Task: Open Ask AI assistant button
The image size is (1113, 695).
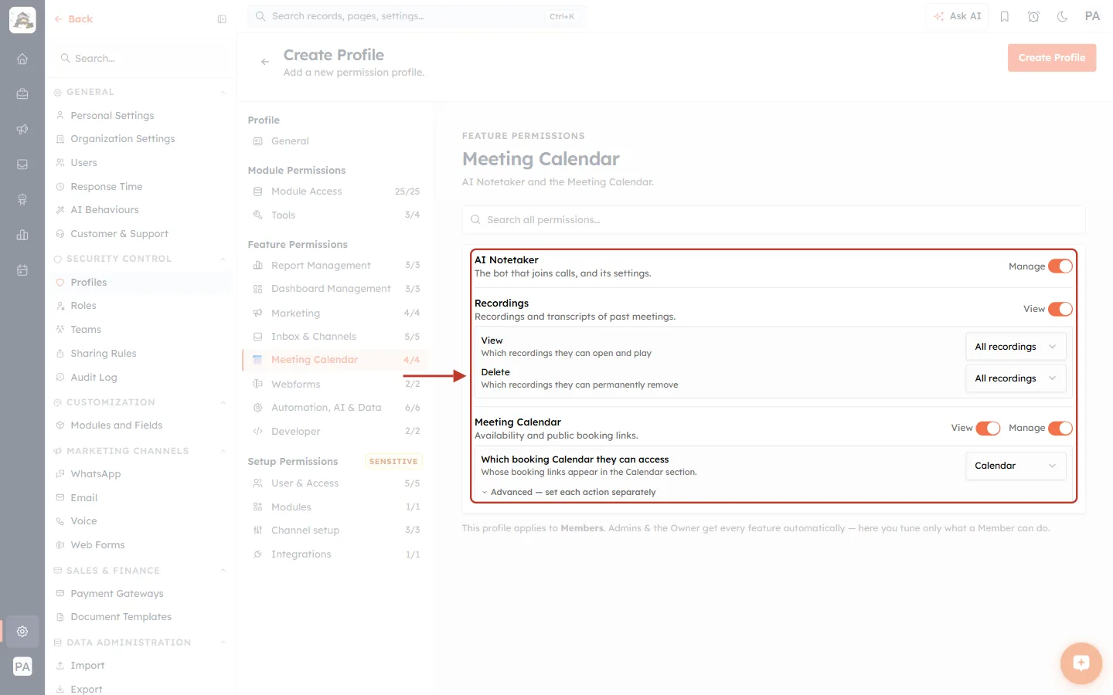Action: [958, 16]
